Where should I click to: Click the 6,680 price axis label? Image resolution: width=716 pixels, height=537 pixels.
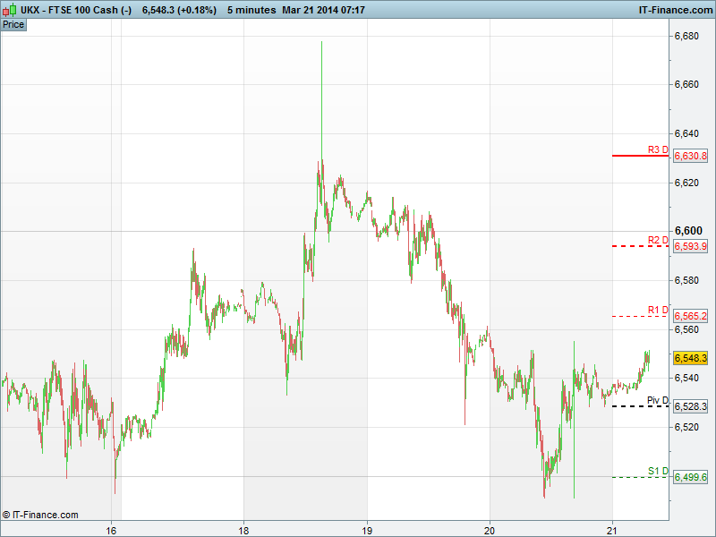(686, 37)
